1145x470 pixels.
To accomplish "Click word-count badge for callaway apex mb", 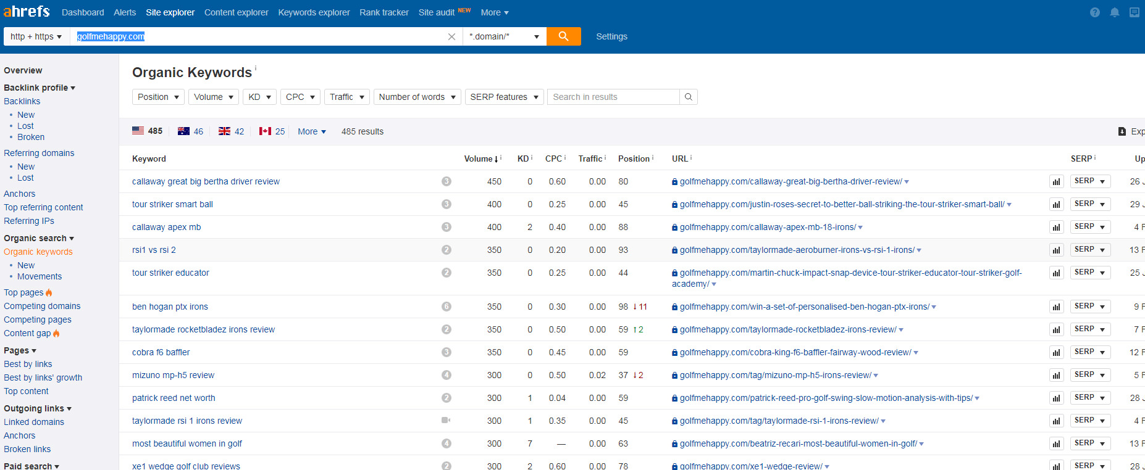I will 447,227.
